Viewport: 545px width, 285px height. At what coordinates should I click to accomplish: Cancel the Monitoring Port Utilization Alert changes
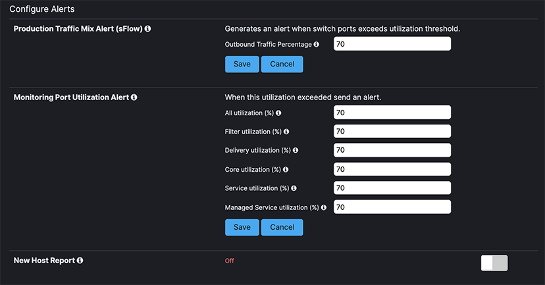coord(282,227)
